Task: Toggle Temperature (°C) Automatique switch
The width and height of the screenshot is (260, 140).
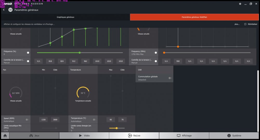Action: [x=94, y=120]
